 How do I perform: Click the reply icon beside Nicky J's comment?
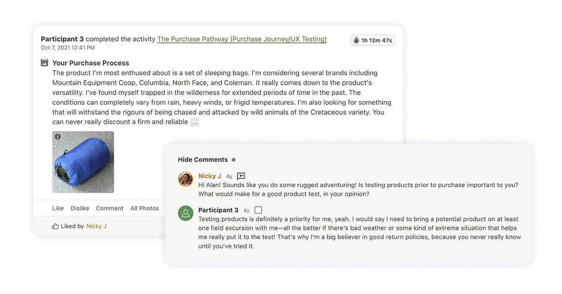(x=241, y=176)
